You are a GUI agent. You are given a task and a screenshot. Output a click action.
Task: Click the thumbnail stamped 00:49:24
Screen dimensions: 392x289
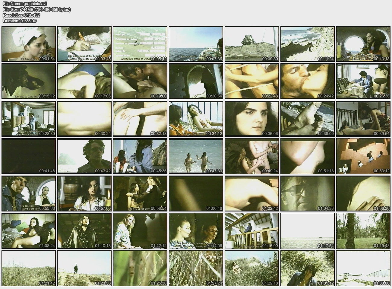252,156
